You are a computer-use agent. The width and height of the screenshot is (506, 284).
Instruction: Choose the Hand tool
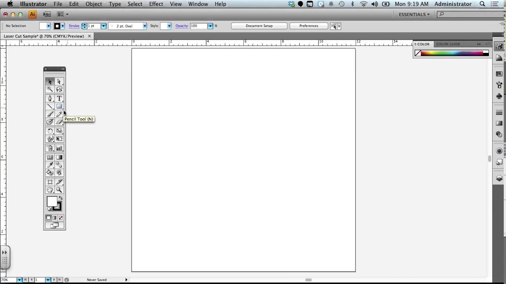tap(50, 190)
